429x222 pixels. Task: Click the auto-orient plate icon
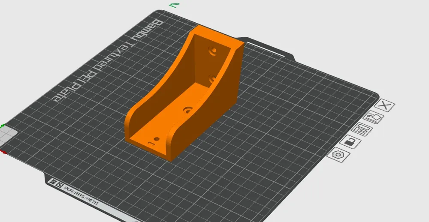(374, 117)
